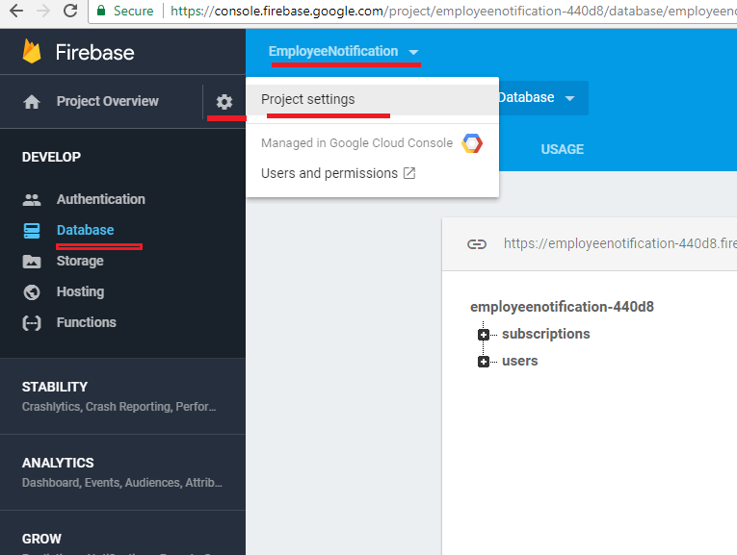Click the Functions brackets icon
The width and height of the screenshot is (737, 555).
(32, 323)
